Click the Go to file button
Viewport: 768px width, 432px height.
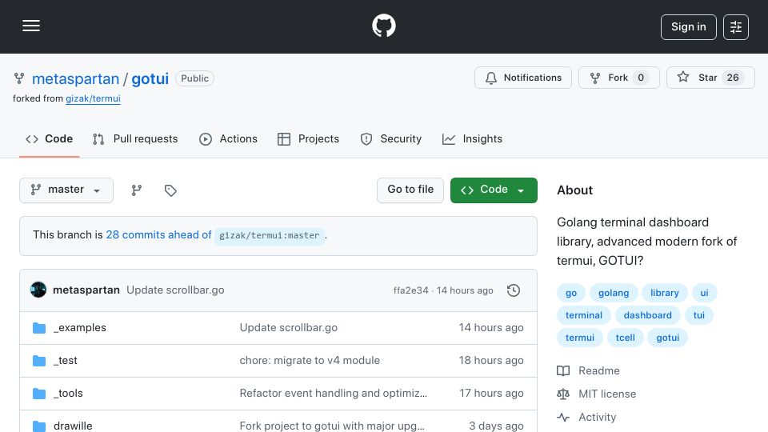pyautogui.click(x=410, y=190)
